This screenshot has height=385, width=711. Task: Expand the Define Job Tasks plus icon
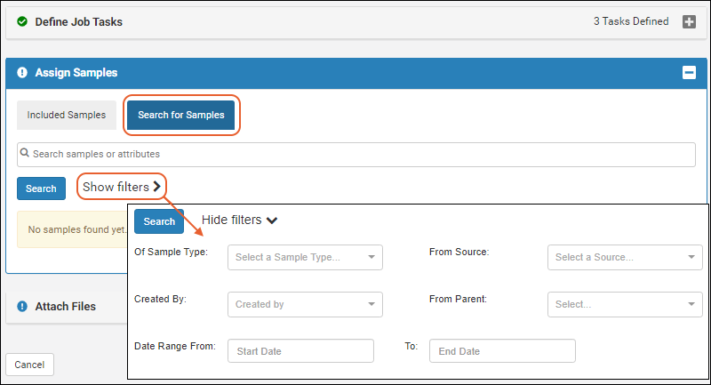point(689,22)
